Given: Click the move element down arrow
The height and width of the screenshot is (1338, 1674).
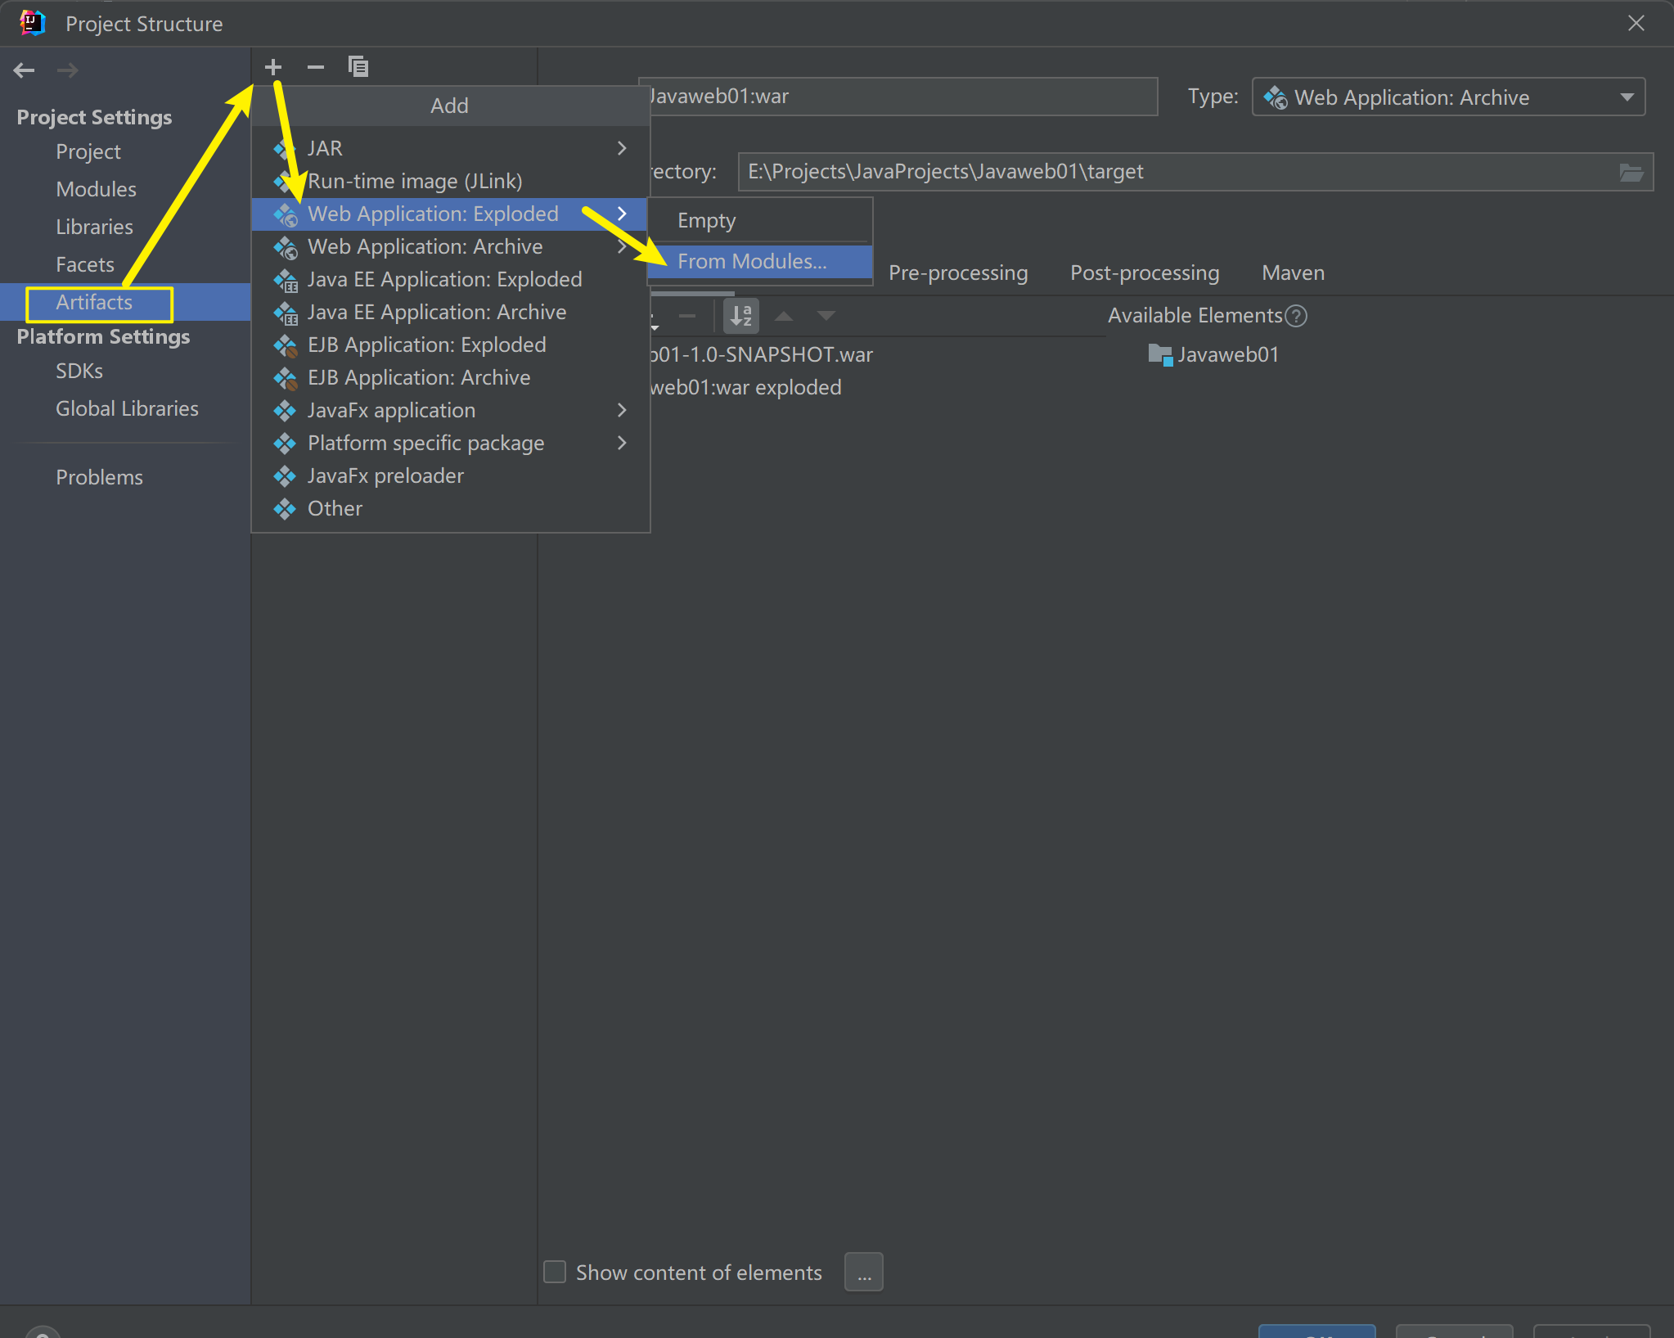Looking at the screenshot, I should [x=826, y=316].
